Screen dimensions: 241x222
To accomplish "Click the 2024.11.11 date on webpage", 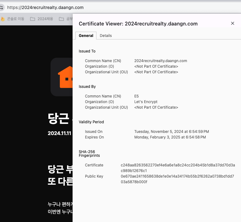I will pyautogui.click(x=59, y=133).
